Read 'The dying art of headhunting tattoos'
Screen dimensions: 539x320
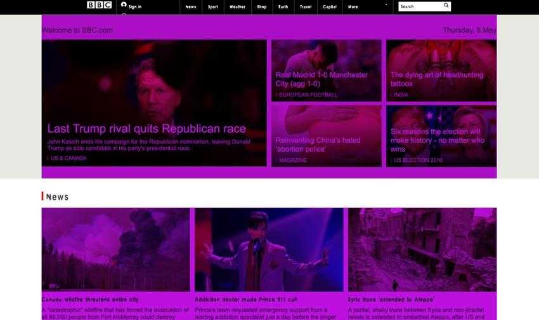coord(436,79)
